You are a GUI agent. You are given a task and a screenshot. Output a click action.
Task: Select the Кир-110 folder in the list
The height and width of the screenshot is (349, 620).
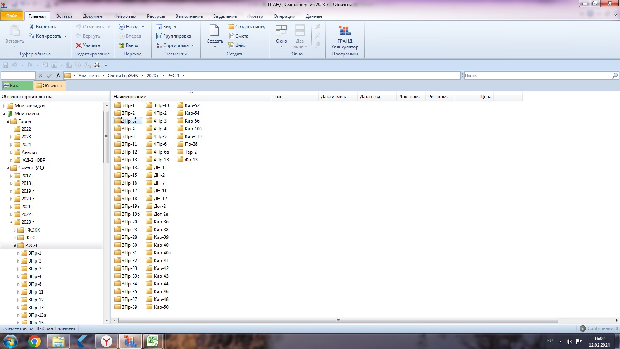point(190,136)
